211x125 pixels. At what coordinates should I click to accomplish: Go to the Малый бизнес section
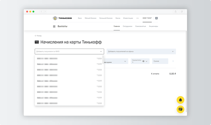point(91,18)
